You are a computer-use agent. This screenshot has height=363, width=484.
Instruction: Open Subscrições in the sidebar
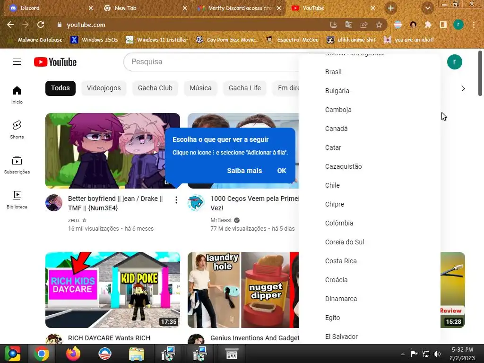coord(17,165)
